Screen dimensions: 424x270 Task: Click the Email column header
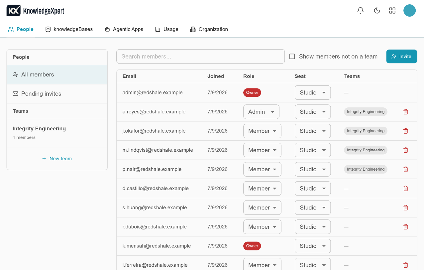[x=130, y=76]
